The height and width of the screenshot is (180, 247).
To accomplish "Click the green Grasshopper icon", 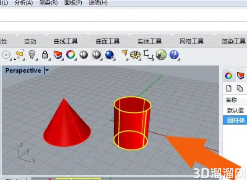I will (161, 55).
